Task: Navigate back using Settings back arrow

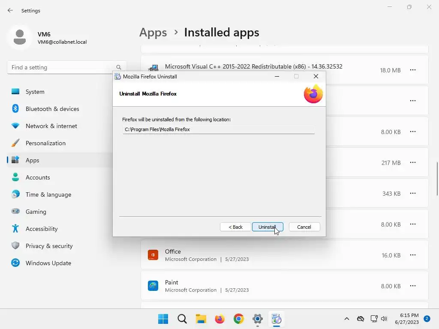Action: coord(10,10)
